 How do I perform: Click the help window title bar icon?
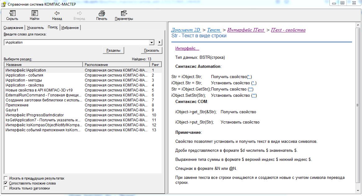(3, 4)
